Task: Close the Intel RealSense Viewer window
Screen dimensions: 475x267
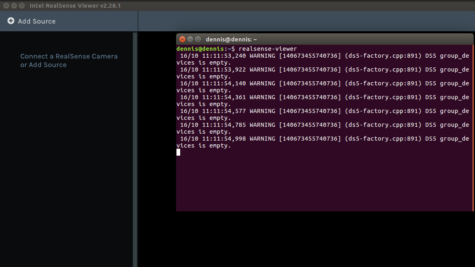Action: (x=6, y=6)
